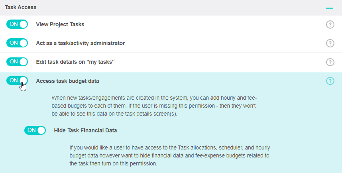Collapse the Task Access section using the minus icon
The image size is (342, 173).
click(329, 8)
